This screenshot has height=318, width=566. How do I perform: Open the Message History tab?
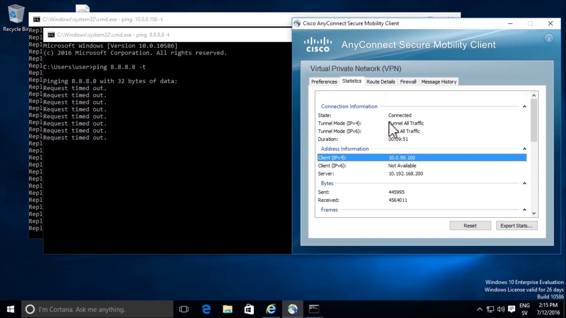(439, 82)
